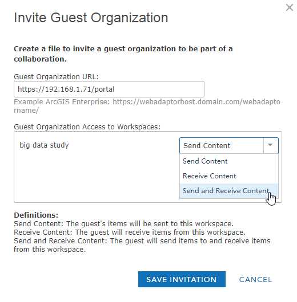Click the Definitions heading
This screenshot has height=302, width=297.
[36, 215]
